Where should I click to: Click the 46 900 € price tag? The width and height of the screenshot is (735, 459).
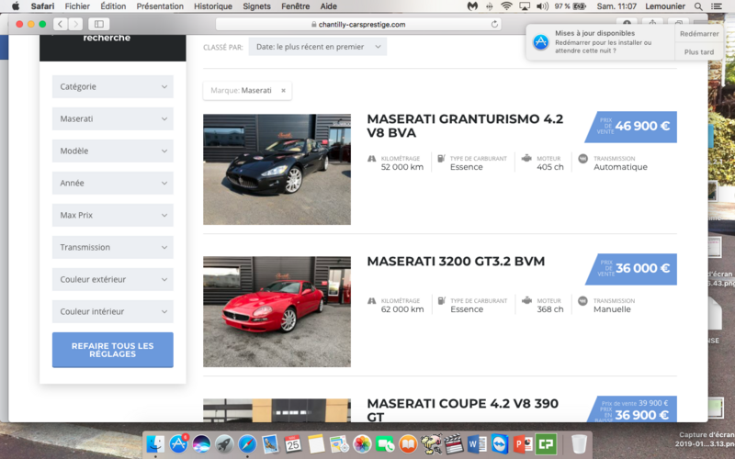[631, 127]
